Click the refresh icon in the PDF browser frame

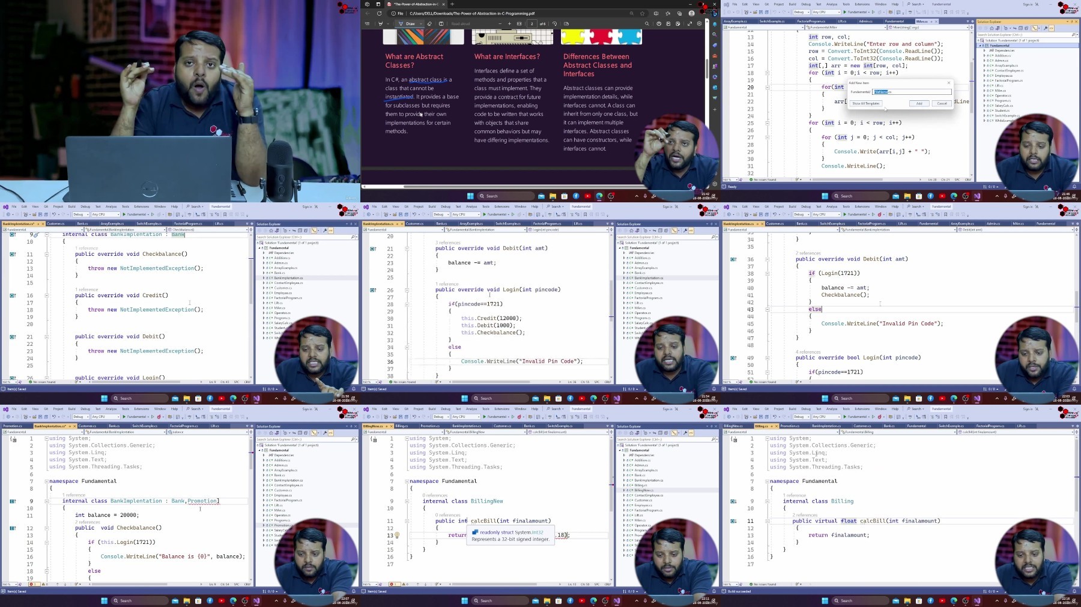pos(379,13)
